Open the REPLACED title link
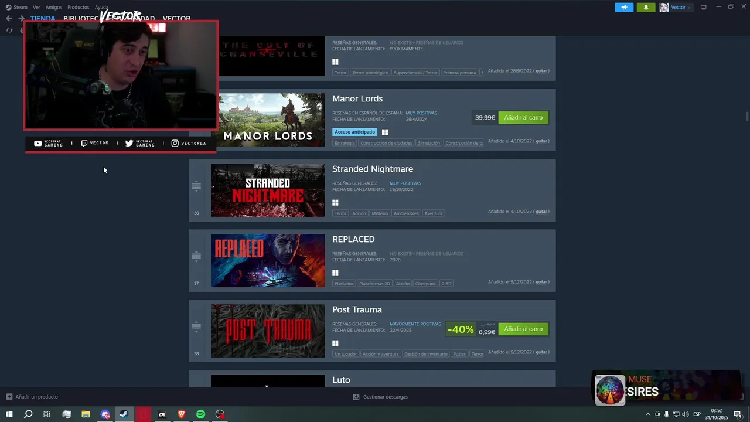Image resolution: width=750 pixels, height=422 pixels. (x=353, y=239)
